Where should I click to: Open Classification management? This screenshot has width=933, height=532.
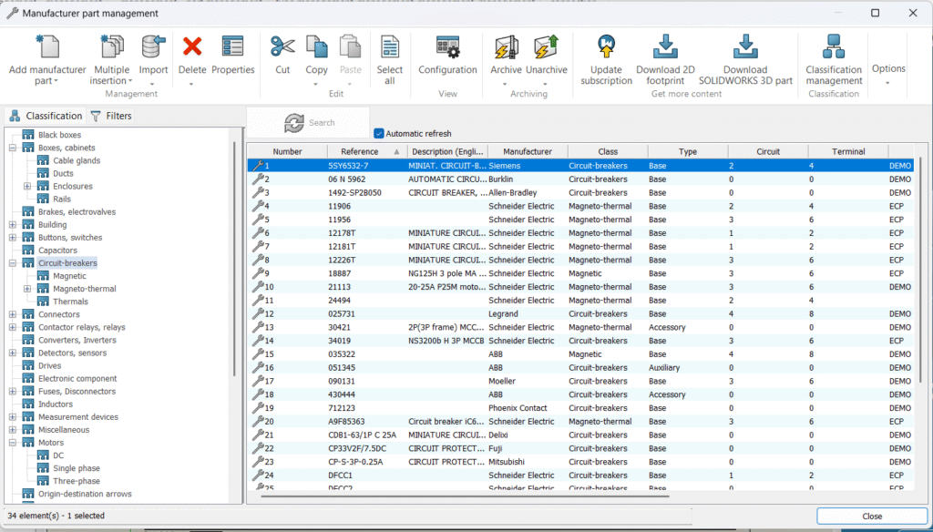833,48
